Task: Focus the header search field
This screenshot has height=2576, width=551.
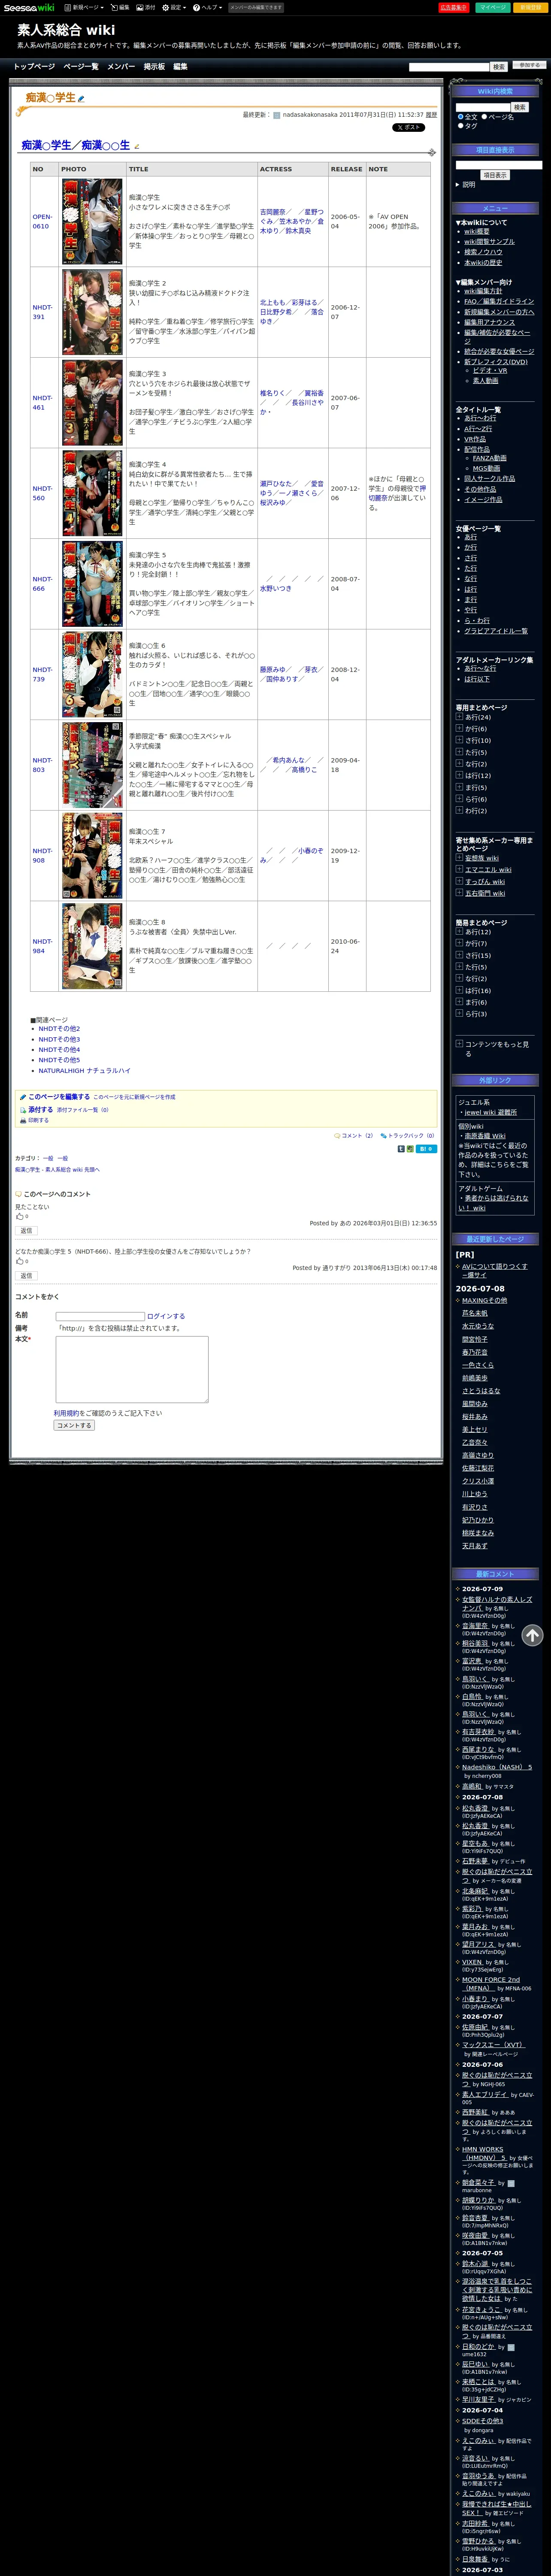Action: (448, 67)
